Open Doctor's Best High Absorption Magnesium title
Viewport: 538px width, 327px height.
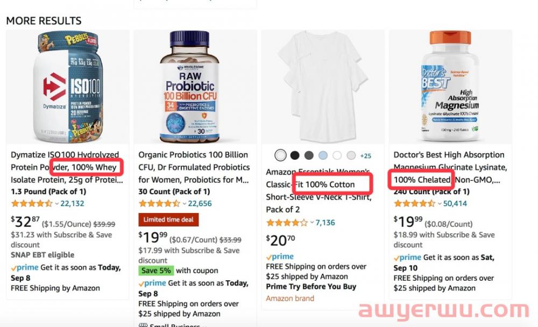coord(450,167)
